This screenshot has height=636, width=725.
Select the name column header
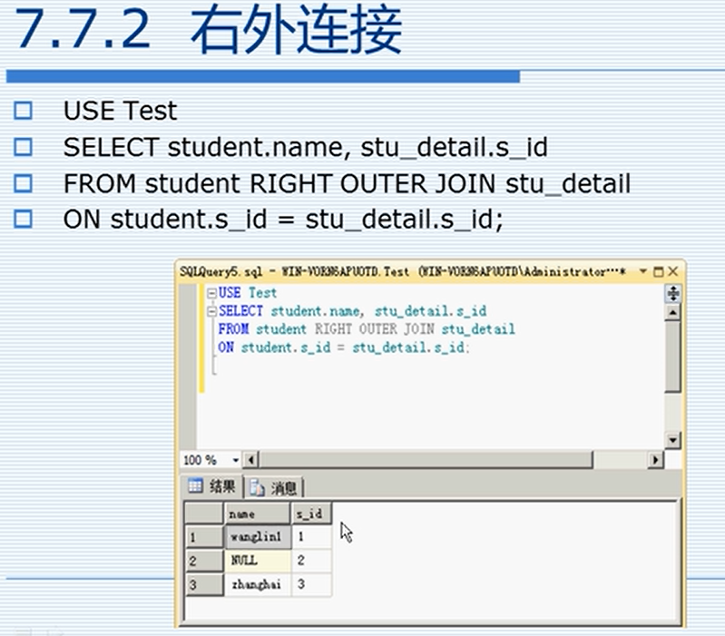pyautogui.click(x=258, y=514)
